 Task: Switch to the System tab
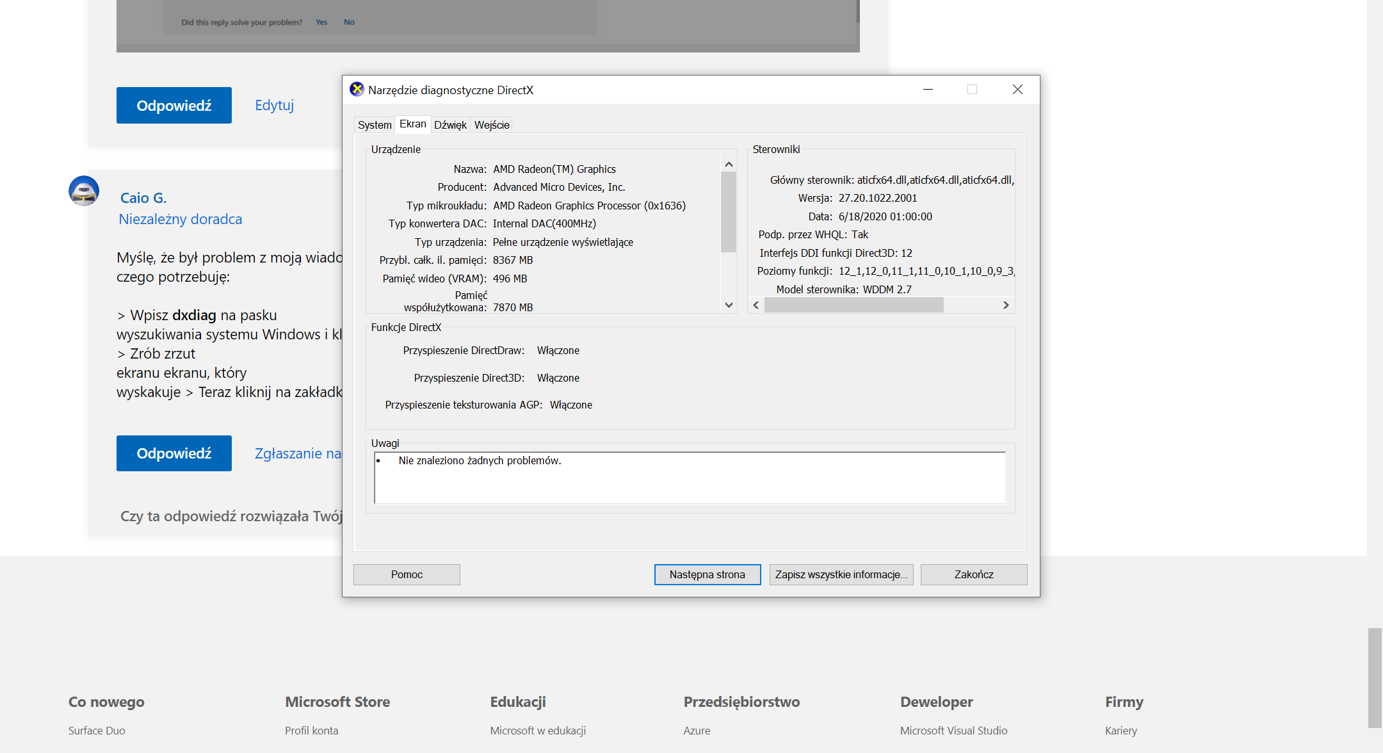374,125
